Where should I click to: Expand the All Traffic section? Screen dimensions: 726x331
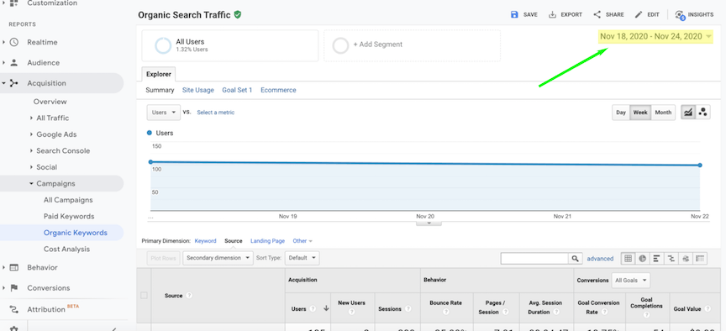coord(31,118)
